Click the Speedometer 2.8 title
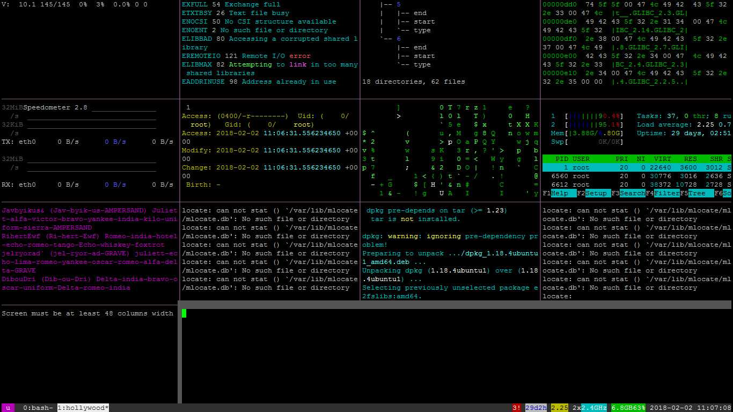The height and width of the screenshot is (412, 733). (x=55, y=107)
